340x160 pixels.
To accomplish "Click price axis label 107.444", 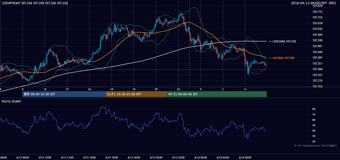I will [x=318, y=52].
